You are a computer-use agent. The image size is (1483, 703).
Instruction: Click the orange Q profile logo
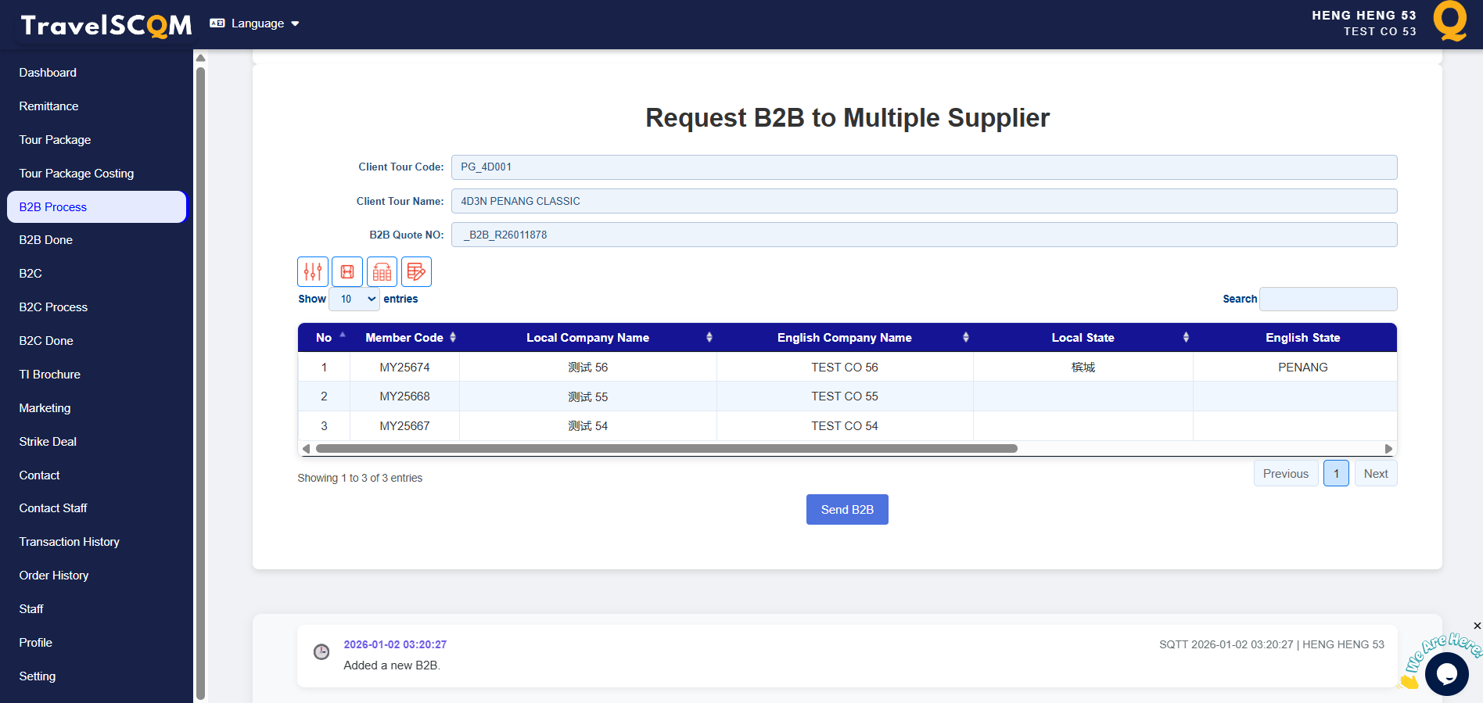point(1449,21)
